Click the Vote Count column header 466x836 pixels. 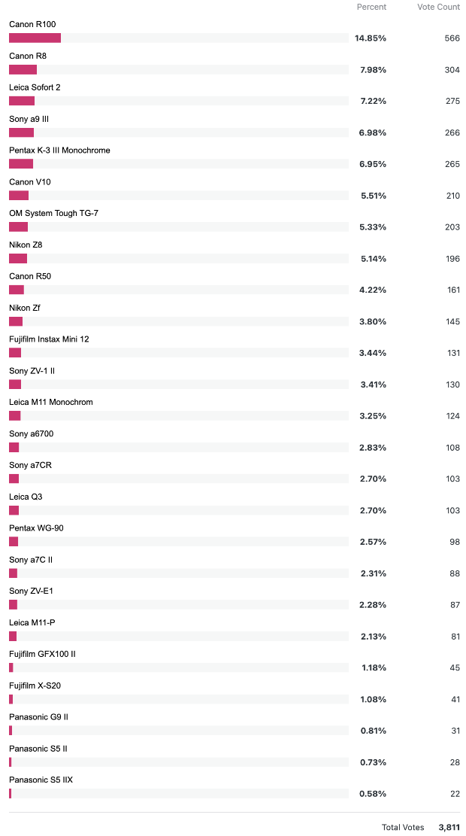pos(438,7)
